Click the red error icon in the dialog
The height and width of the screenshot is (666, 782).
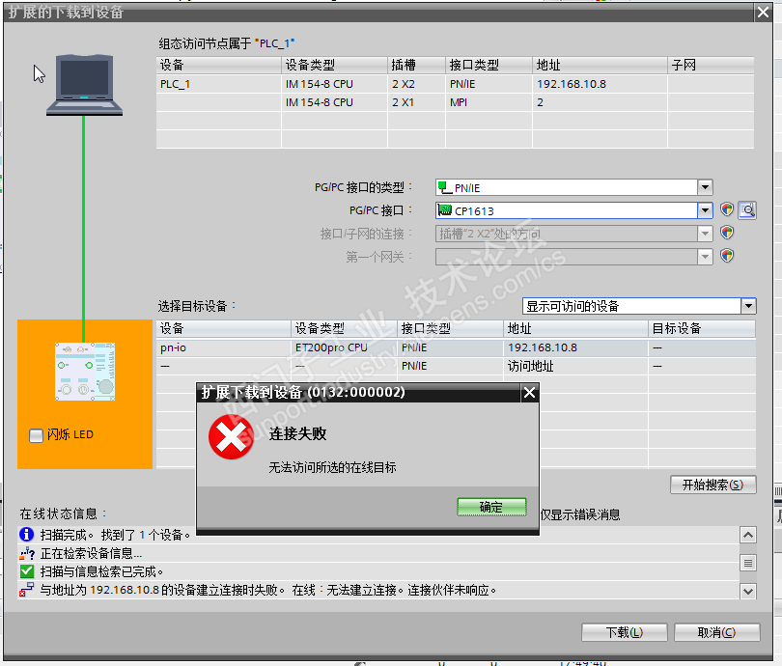[231, 436]
